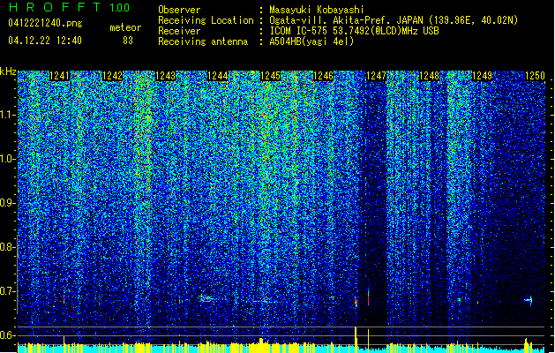Click the meteor echo just before 1250
Viewport: 555px width, 353px height.
529,300
